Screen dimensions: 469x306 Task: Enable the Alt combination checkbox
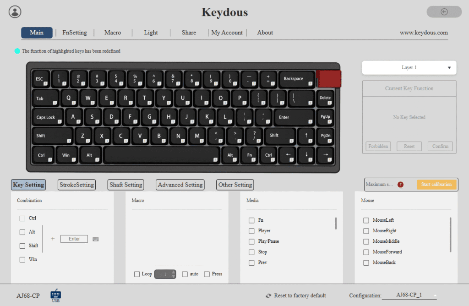click(x=22, y=232)
